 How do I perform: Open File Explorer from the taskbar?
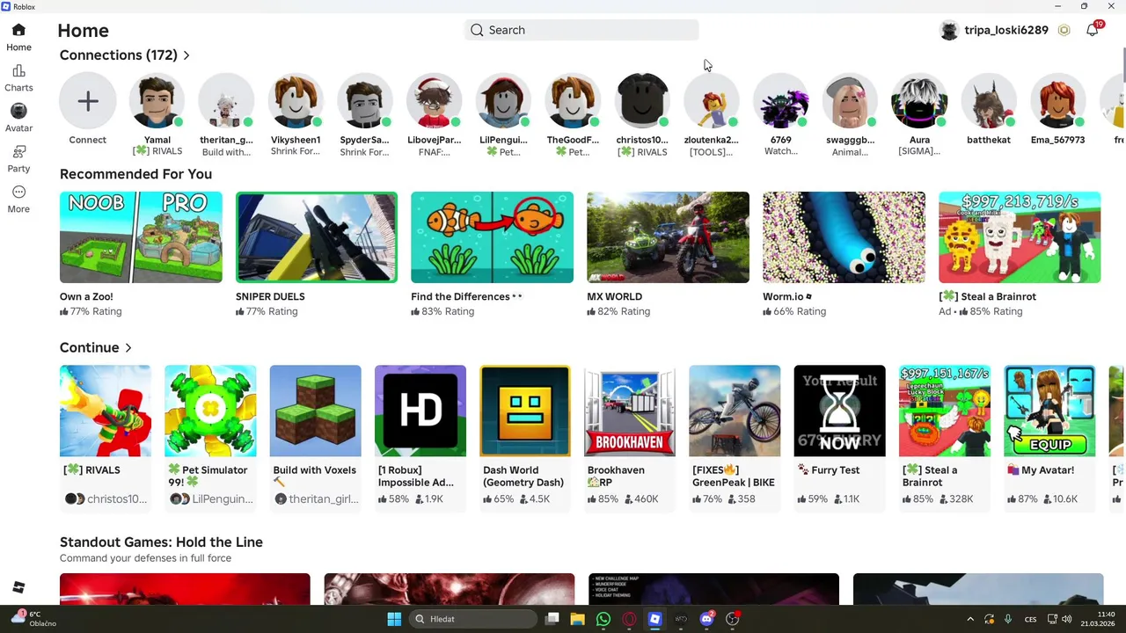[577, 619]
